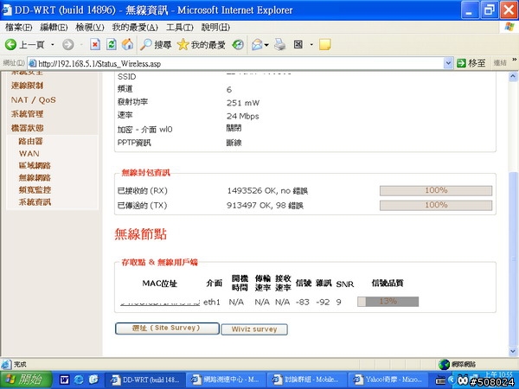Click the page icon in address bar

tap(32, 63)
